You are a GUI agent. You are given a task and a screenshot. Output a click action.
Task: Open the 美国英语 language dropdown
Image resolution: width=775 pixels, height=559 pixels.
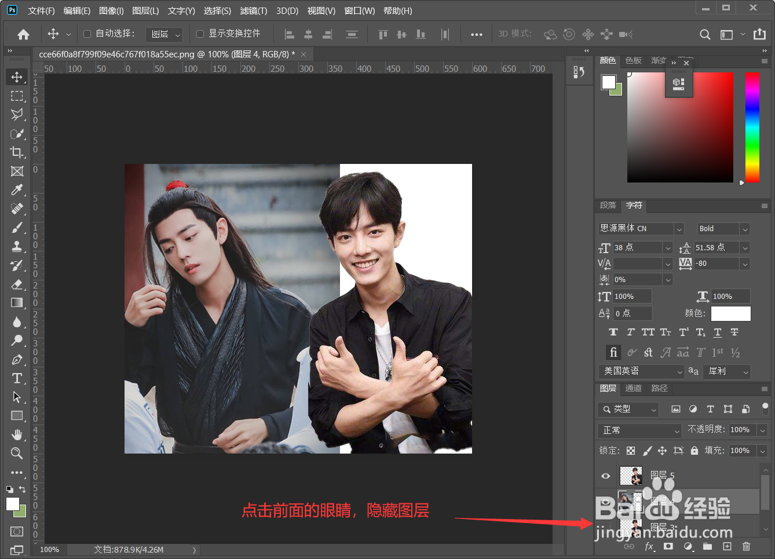click(642, 371)
